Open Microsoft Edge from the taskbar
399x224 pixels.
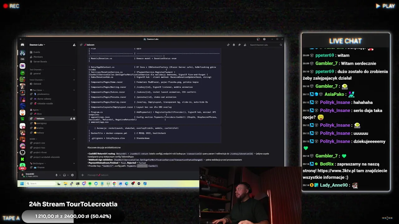coord(127,184)
